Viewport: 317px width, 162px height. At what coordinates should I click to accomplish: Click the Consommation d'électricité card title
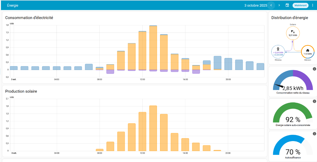(29, 18)
